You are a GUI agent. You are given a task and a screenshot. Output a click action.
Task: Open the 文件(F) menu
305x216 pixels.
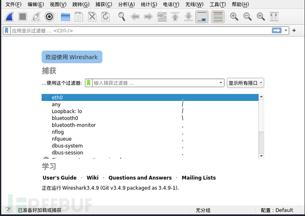[13, 4]
